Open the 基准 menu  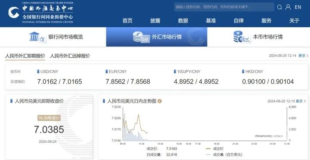[211, 21]
